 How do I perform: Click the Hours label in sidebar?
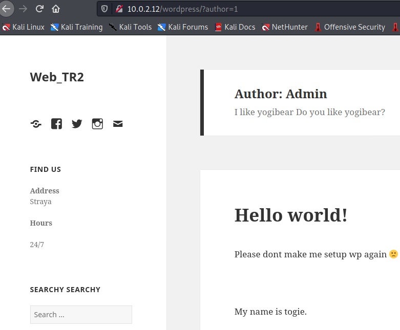click(x=41, y=223)
